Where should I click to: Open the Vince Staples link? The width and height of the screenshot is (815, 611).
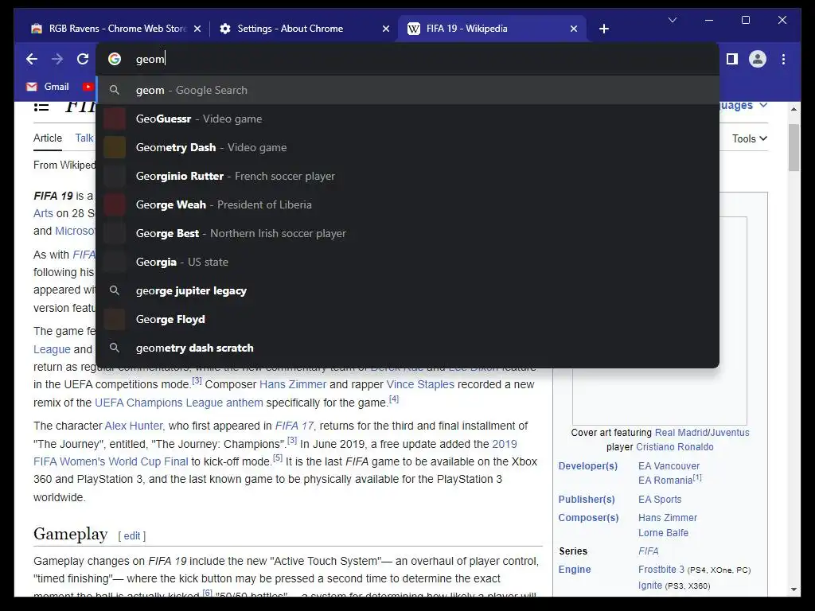point(420,384)
